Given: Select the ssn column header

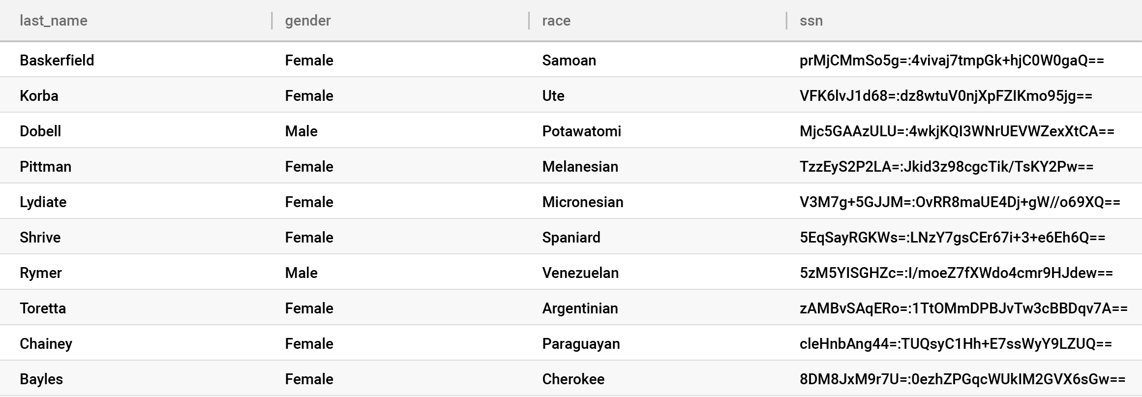Looking at the screenshot, I should tap(811, 21).
